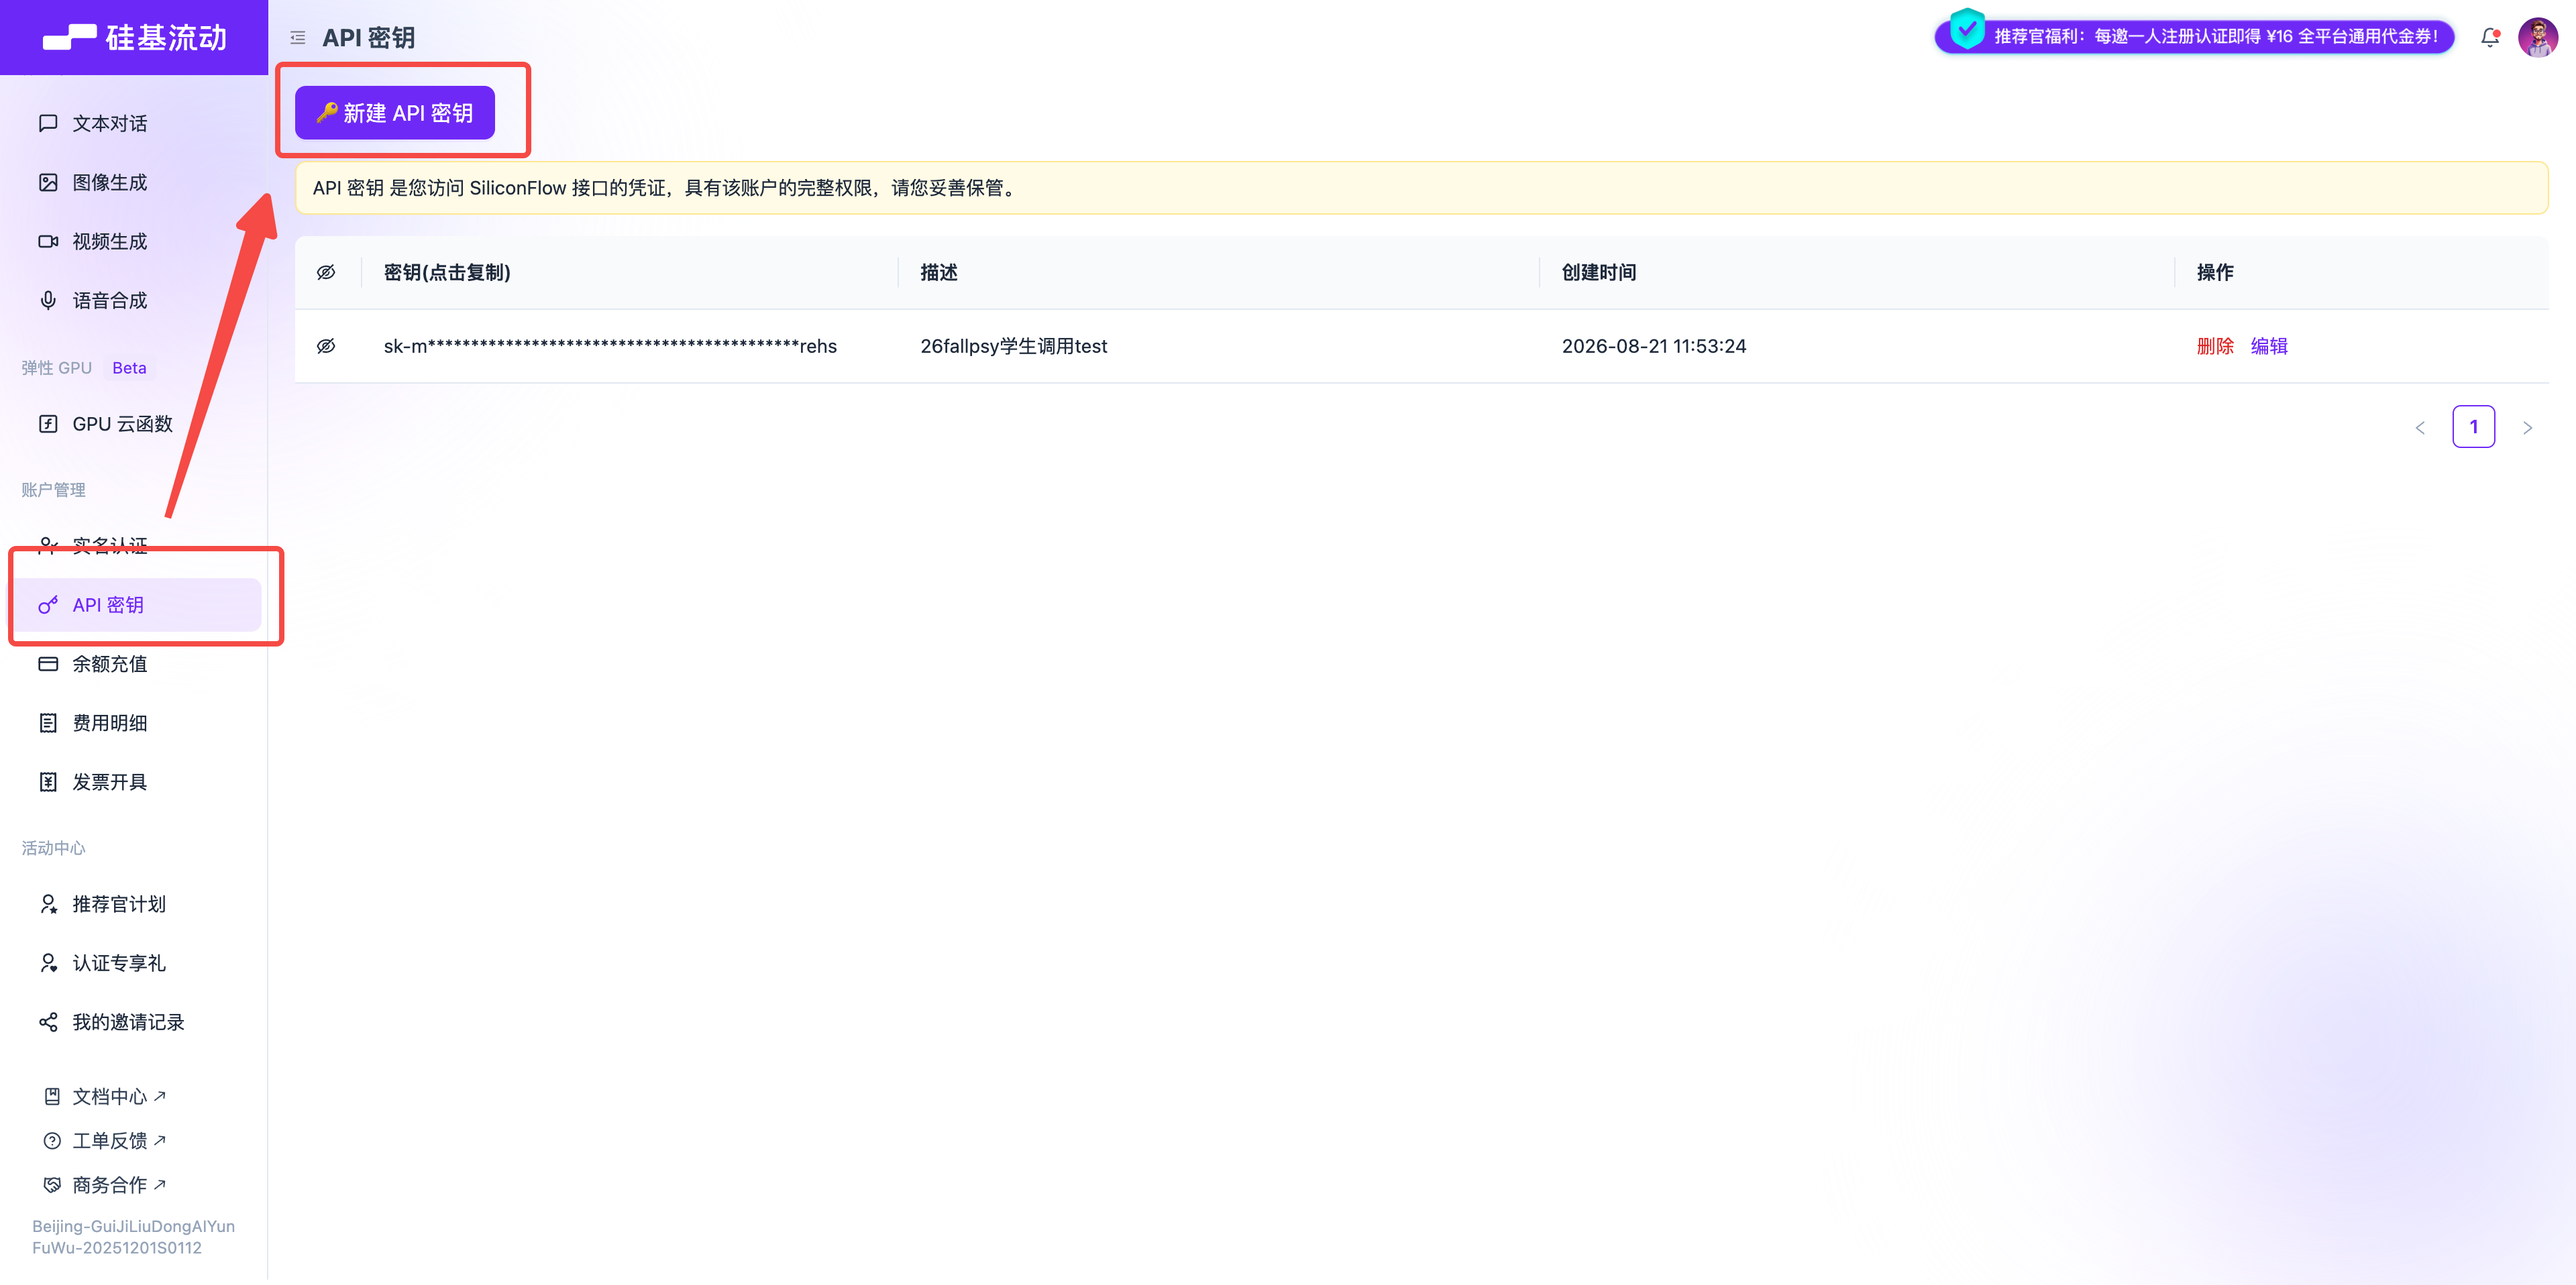
Task: Click the 26fallpsy学生调用test description
Action: point(1013,346)
